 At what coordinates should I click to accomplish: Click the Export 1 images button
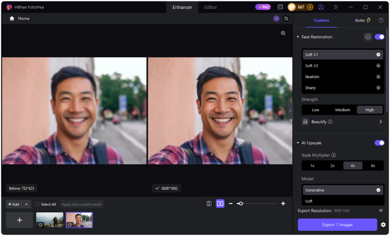tap(337, 224)
